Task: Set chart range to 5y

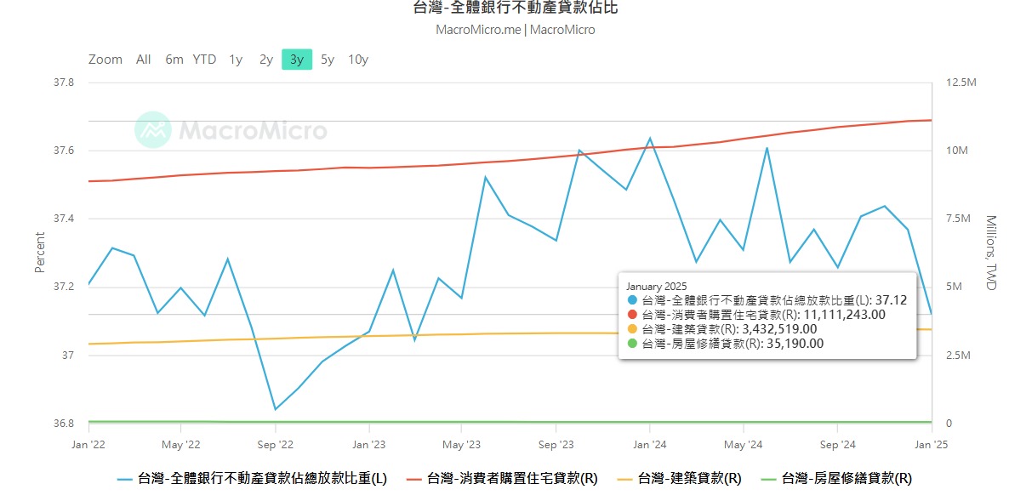Action: tap(328, 60)
